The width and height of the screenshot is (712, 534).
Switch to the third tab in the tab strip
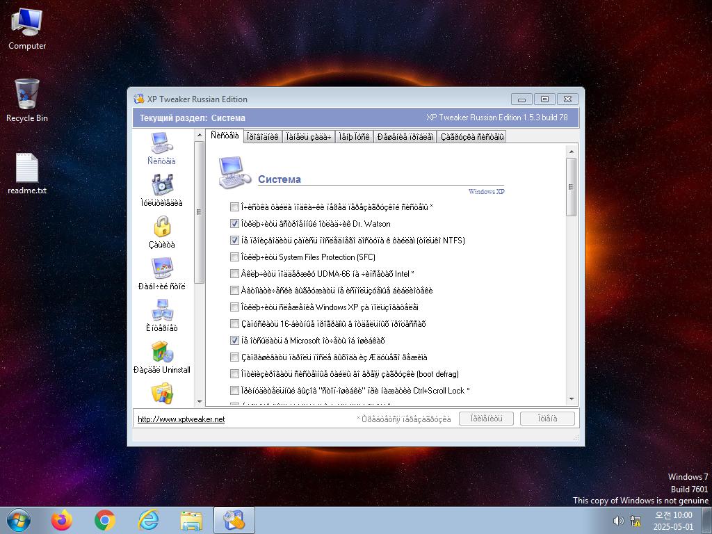pos(309,137)
